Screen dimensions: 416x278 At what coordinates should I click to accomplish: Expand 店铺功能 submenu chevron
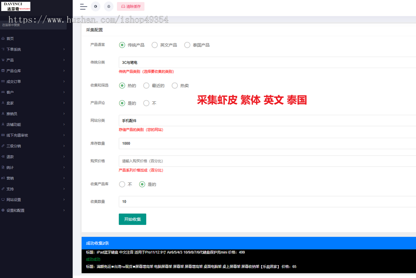64,124
